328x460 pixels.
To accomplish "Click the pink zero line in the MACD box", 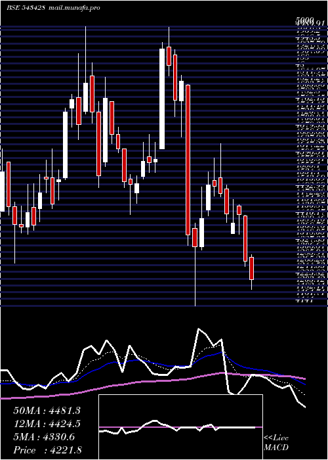I will pos(180,427).
